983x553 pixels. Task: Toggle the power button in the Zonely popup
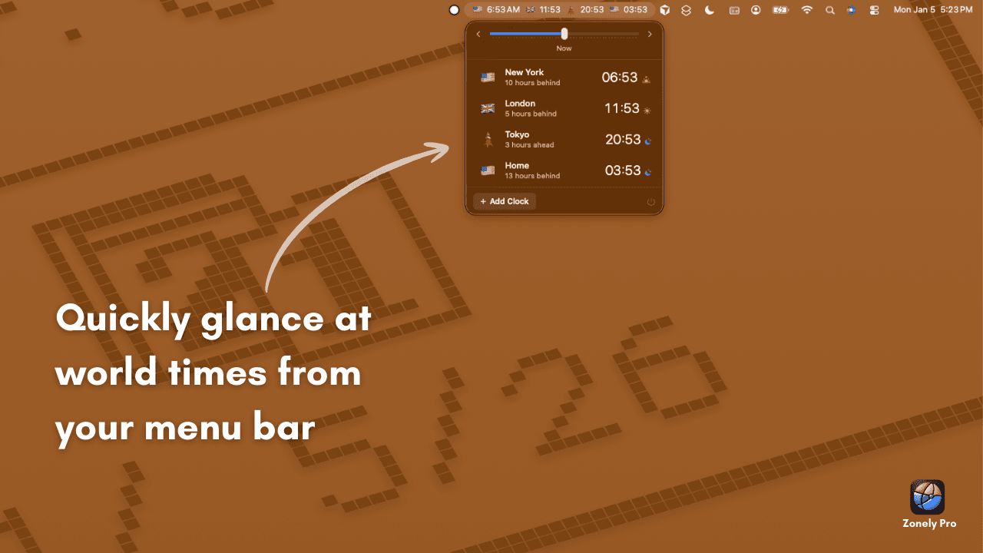[650, 201]
